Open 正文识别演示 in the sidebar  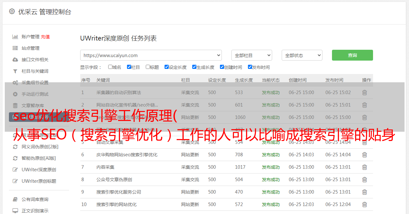pos(35,211)
